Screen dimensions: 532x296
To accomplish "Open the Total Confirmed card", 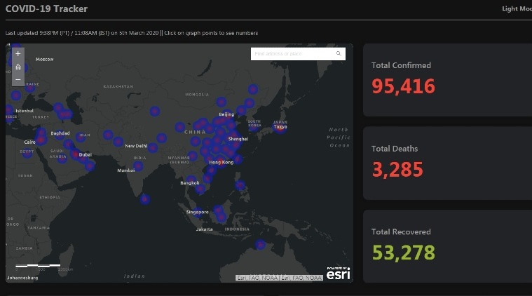I will pyautogui.click(x=447, y=79).
